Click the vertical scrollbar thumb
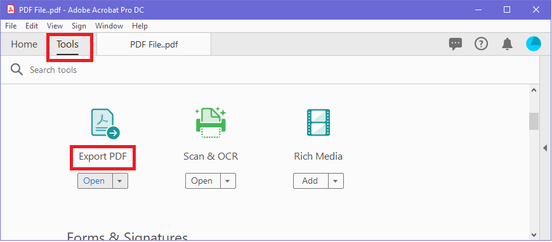 534,122
